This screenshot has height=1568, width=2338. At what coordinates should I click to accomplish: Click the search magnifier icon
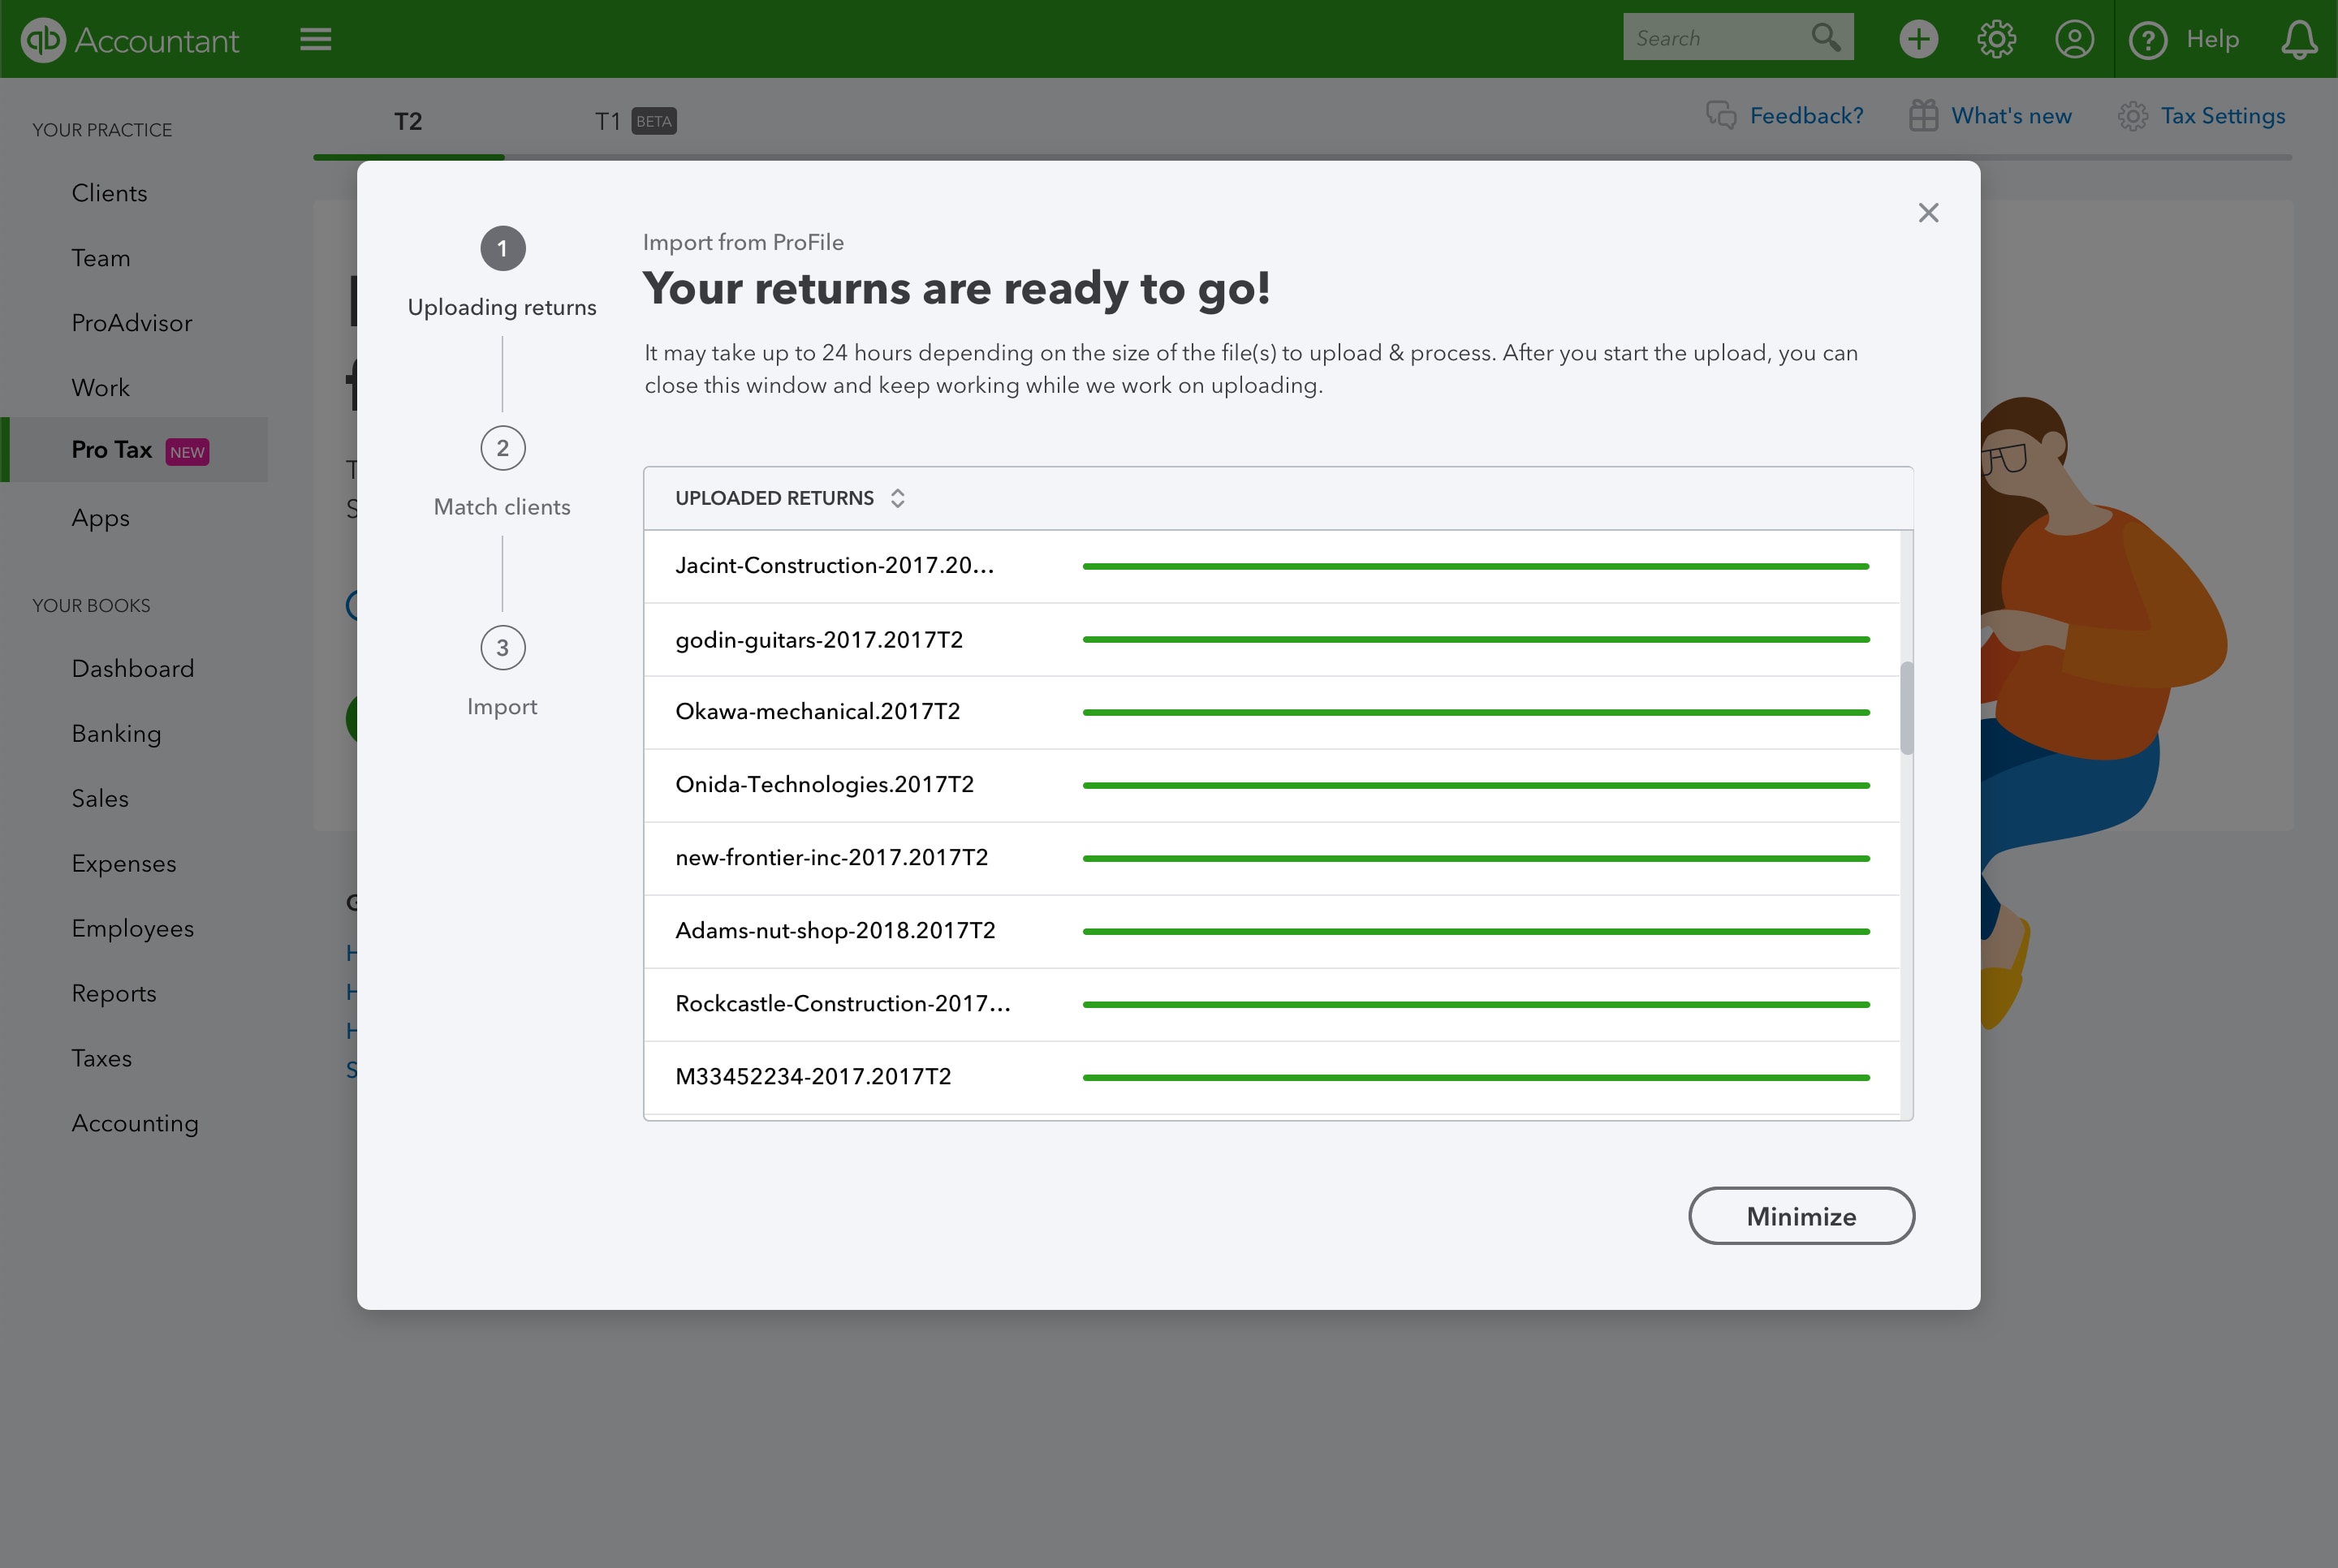1826,38
